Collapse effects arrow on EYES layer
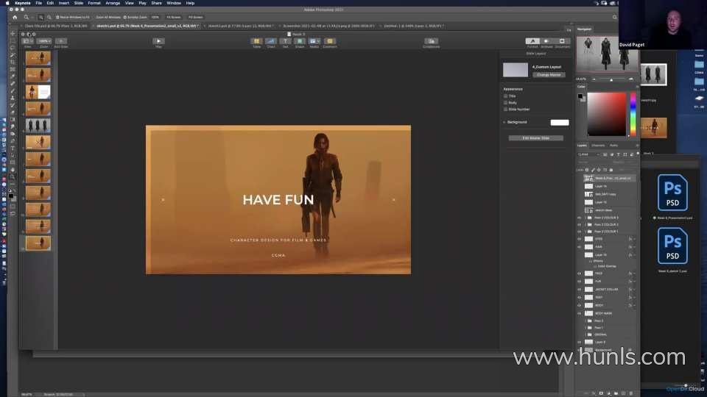The image size is (707, 397). (x=634, y=239)
